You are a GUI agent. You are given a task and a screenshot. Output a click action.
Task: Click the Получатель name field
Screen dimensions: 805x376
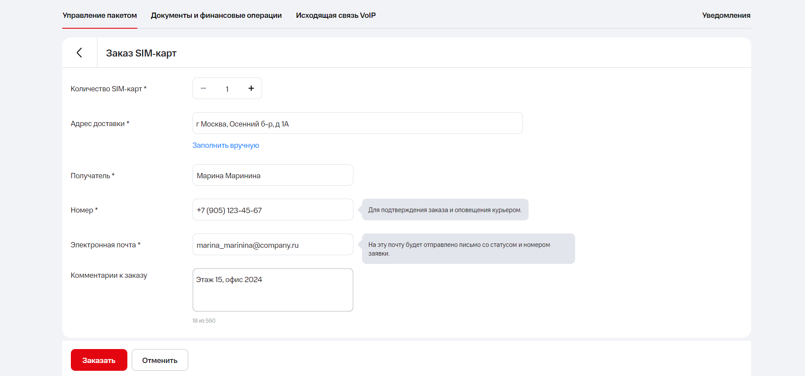(x=273, y=175)
